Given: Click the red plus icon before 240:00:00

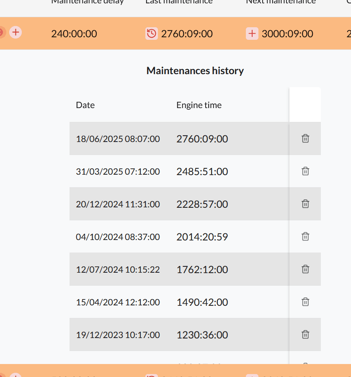Looking at the screenshot, I should (15, 32).
